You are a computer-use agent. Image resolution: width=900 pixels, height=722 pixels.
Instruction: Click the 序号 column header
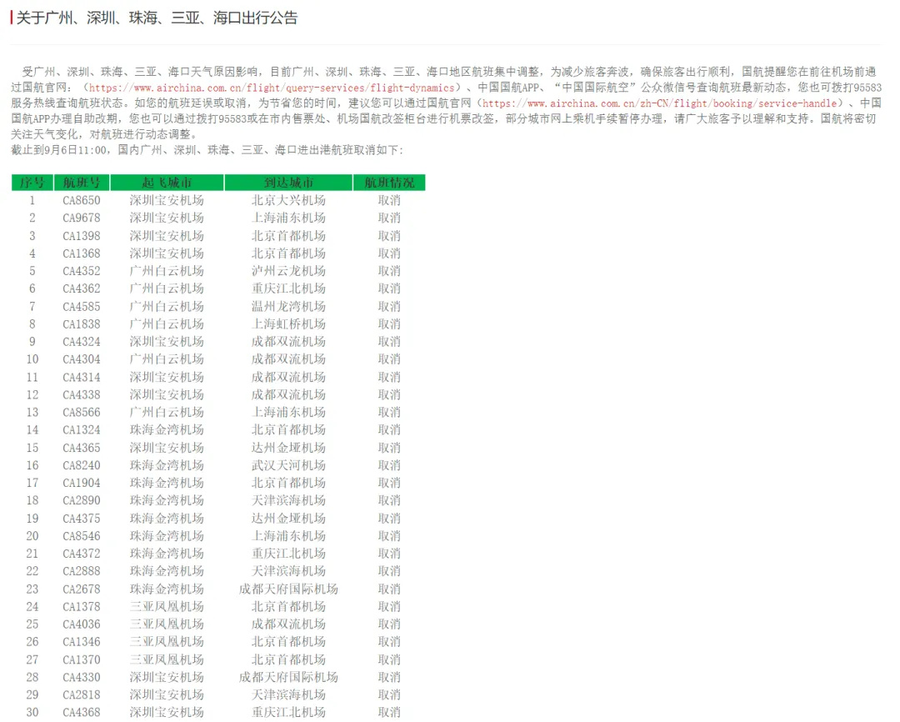coord(32,183)
